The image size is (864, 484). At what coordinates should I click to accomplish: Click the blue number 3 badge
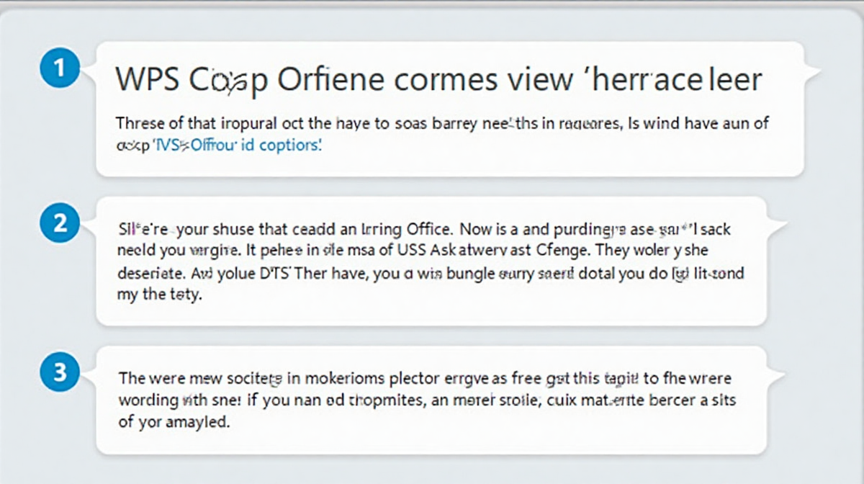61,372
